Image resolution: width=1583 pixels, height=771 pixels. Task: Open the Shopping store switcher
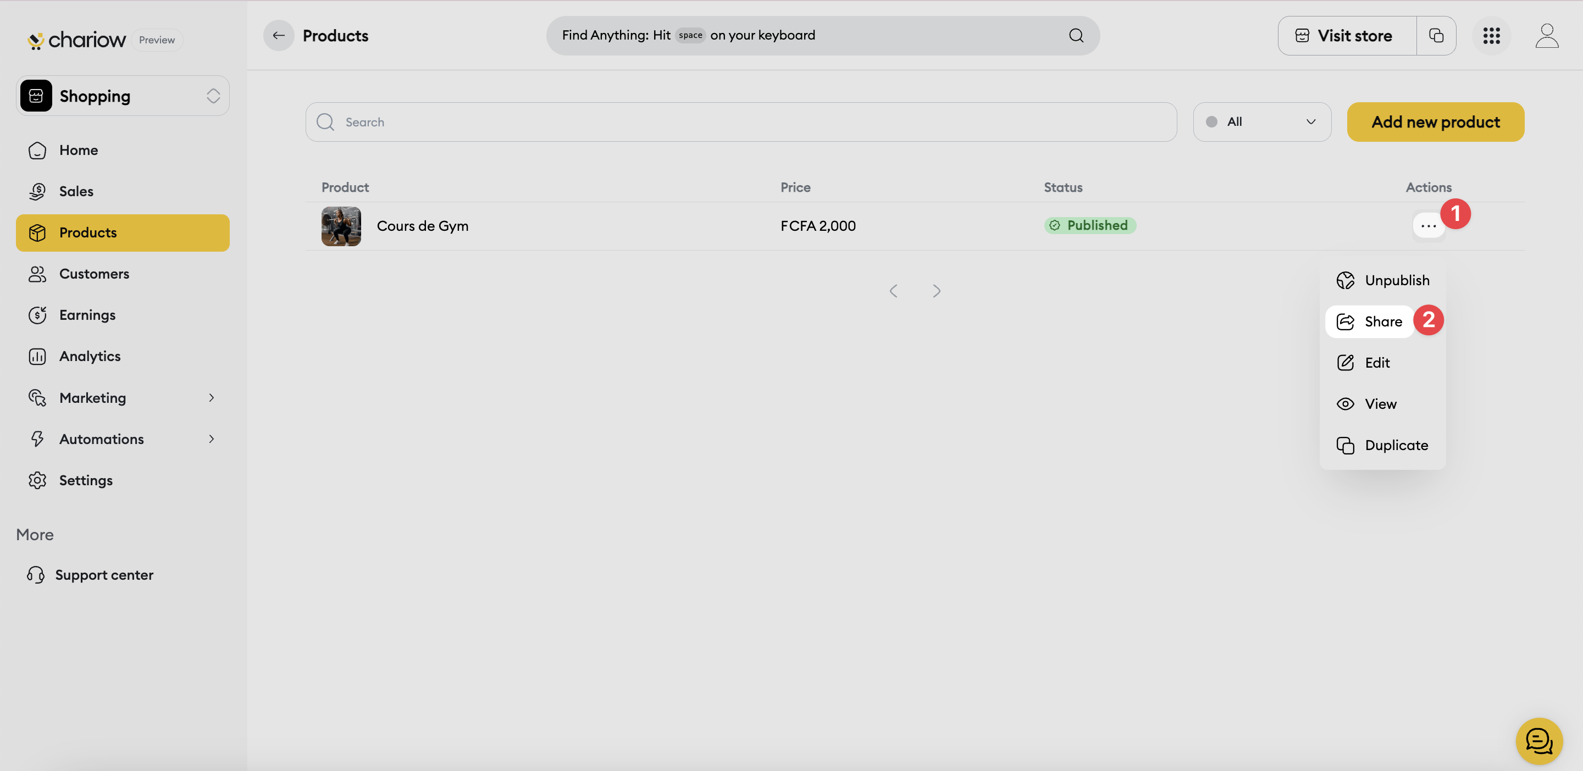123,96
